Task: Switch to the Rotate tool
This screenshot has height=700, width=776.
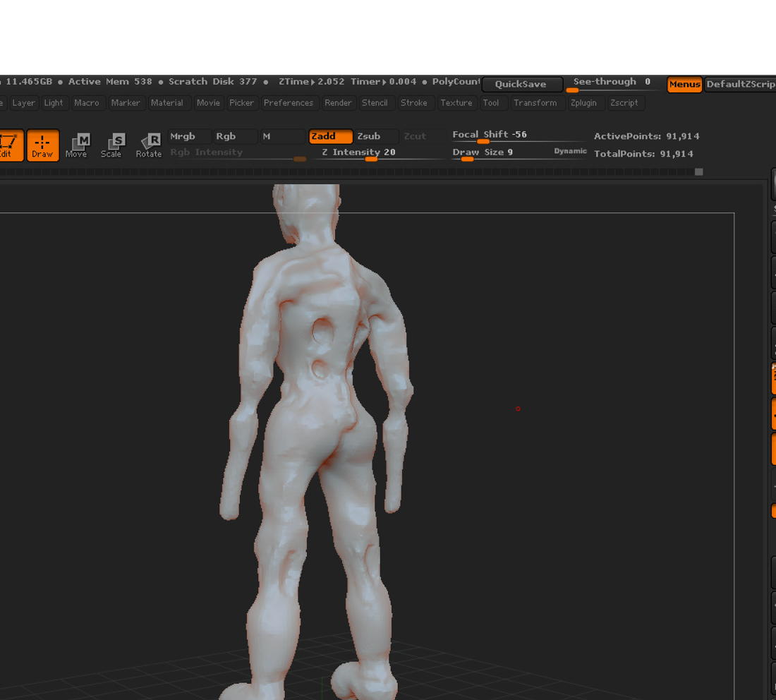Action: pyautogui.click(x=148, y=145)
